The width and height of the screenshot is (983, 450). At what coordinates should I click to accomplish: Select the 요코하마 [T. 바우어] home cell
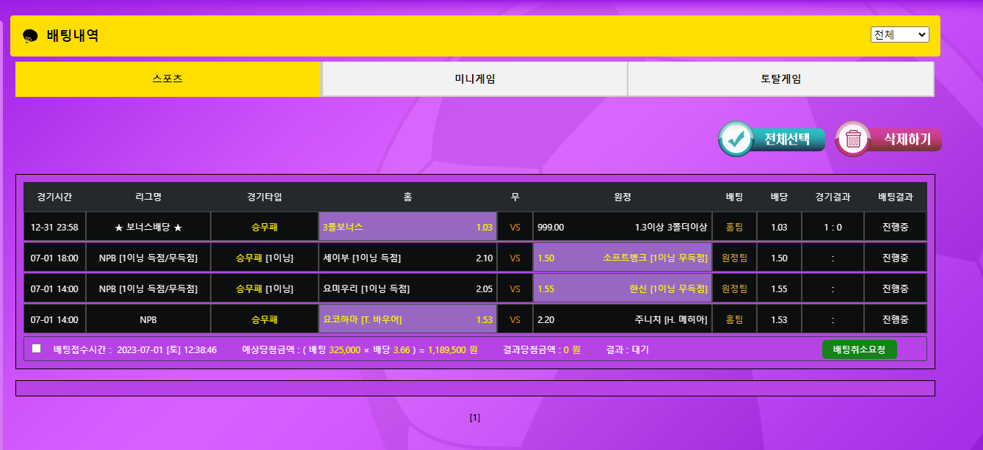pyautogui.click(x=407, y=319)
